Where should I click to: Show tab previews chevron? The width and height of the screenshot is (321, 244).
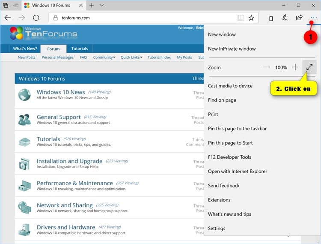[x=101, y=5]
